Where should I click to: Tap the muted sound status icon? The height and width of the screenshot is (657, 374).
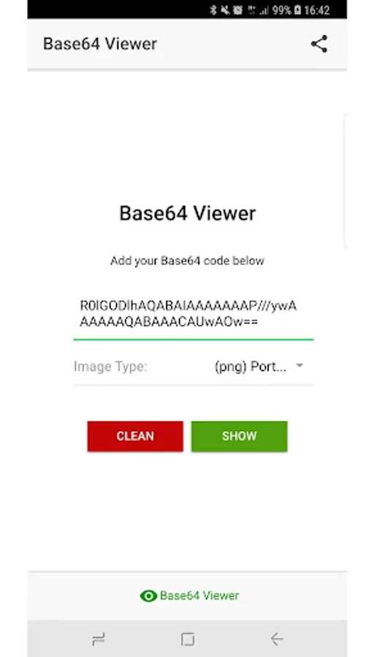[x=225, y=10]
